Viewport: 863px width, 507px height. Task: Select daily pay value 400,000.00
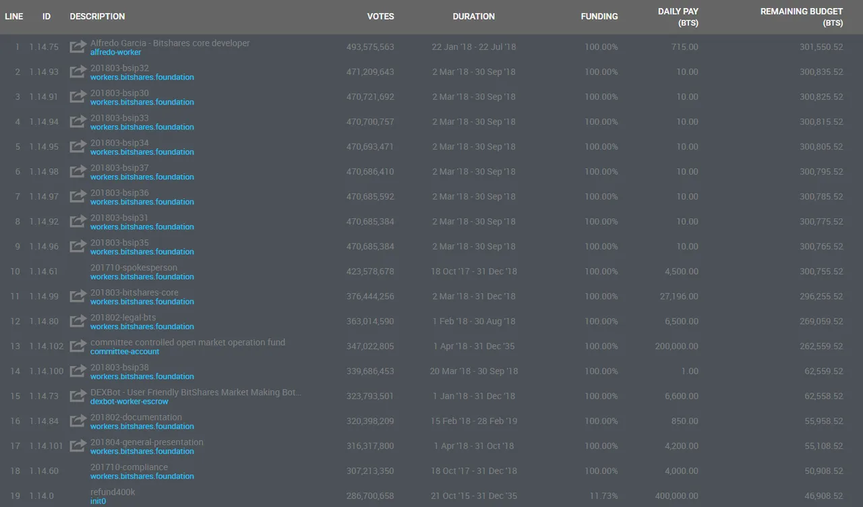pyautogui.click(x=677, y=496)
